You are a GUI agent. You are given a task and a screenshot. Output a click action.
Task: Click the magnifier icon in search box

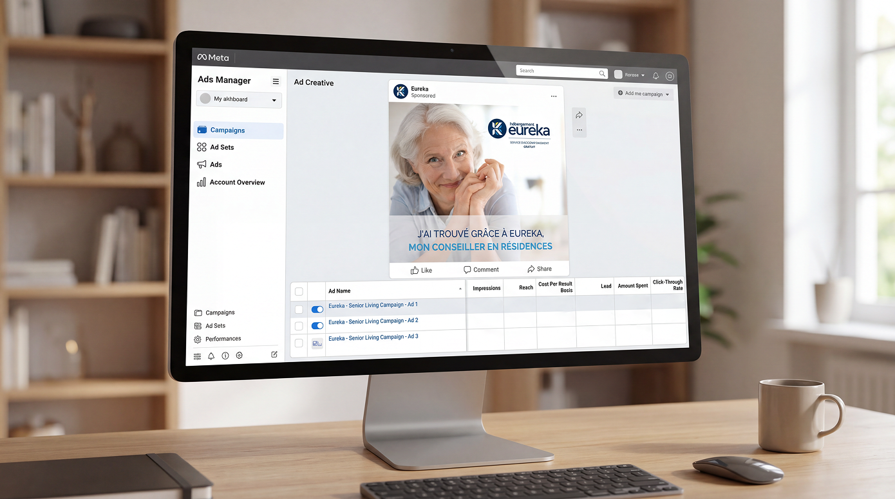pyautogui.click(x=602, y=73)
